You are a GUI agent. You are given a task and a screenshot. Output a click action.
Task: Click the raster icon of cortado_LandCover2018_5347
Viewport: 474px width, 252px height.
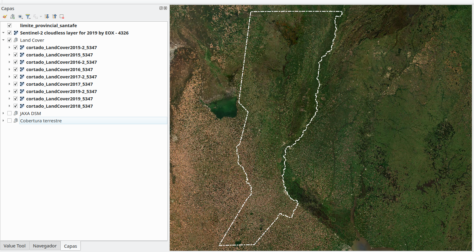(x=22, y=106)
